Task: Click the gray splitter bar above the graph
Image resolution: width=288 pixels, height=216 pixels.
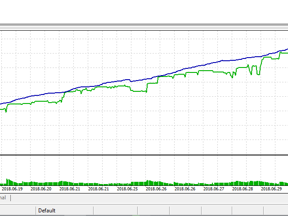Action: coord(144,25)
